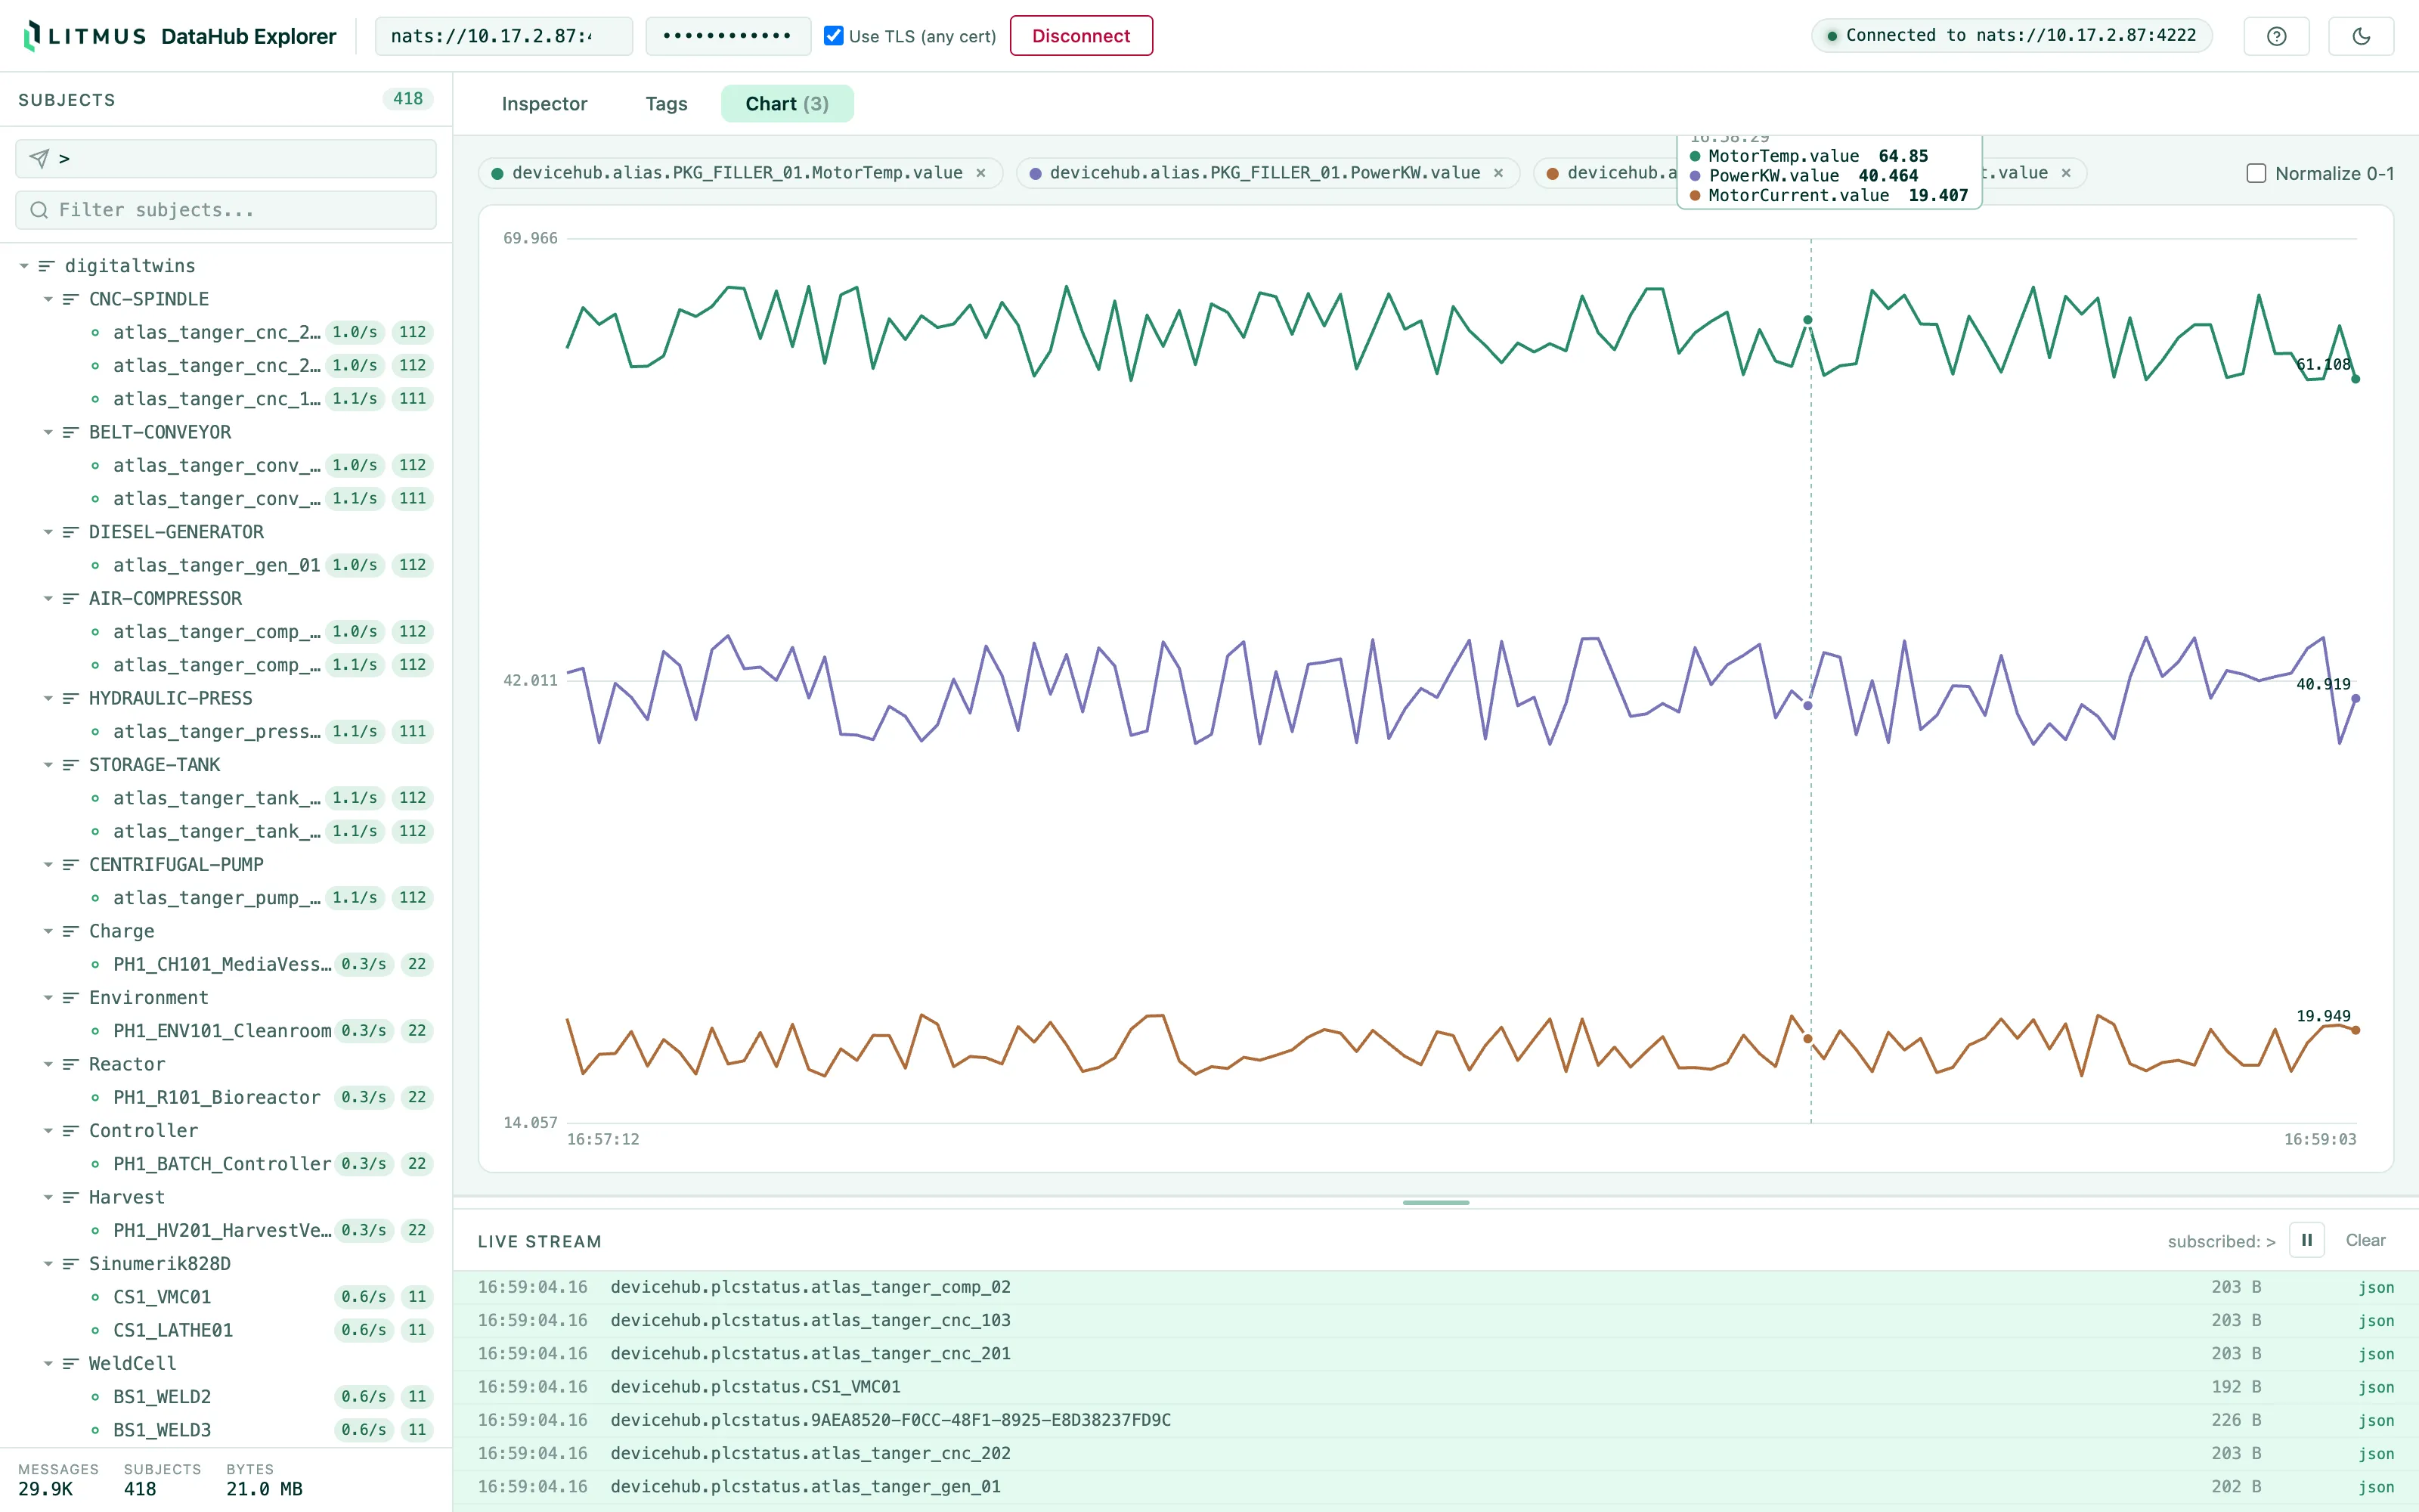Click PowerKW purple color dot chip
The image size is (2419, 1512).
click(1036, 173)
